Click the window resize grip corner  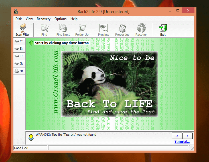pos(192,148)
